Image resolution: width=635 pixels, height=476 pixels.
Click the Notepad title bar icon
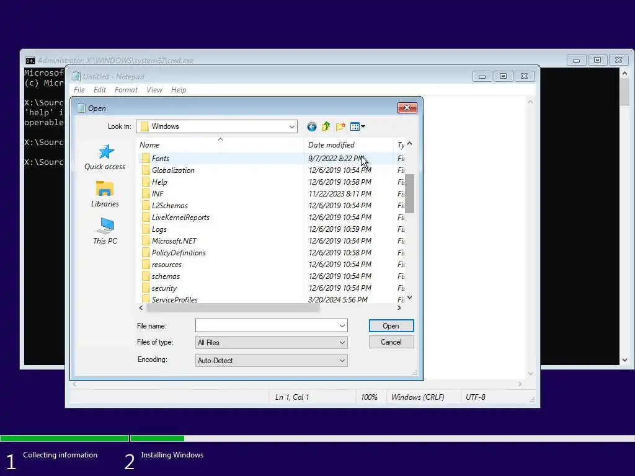coord(76,76)
